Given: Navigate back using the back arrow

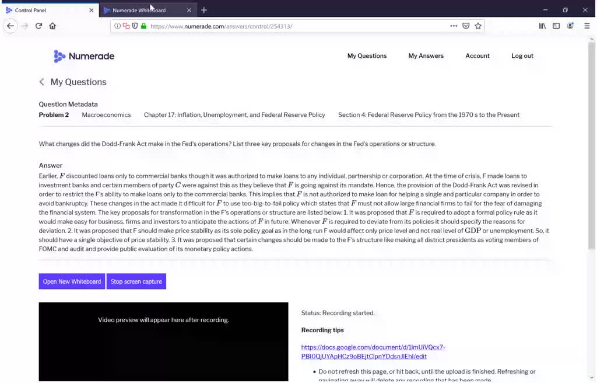Looking at the screenshot, I should [10, 26].
